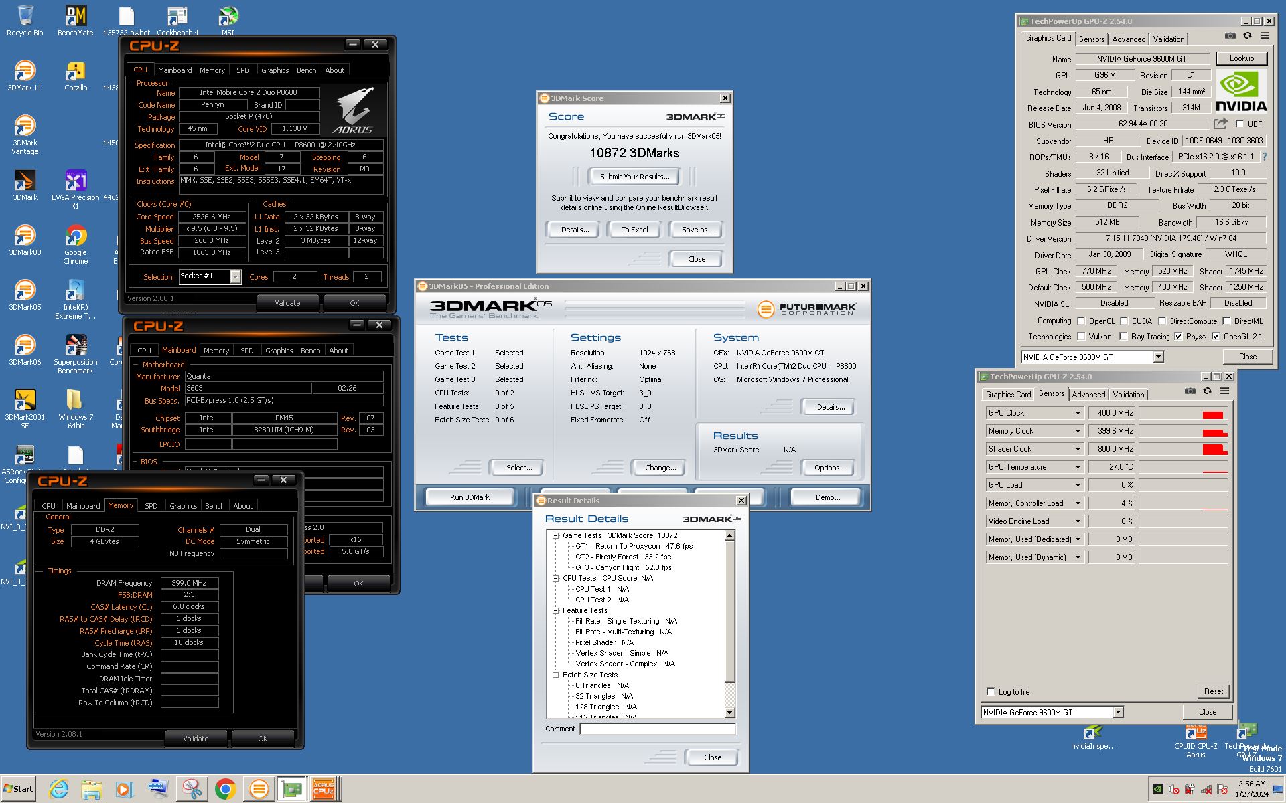Open the GPU selector dropdown in GPU-Z Graphics Card window
This screenshot has height=803, width=1286.
[x=1158, y=357]
